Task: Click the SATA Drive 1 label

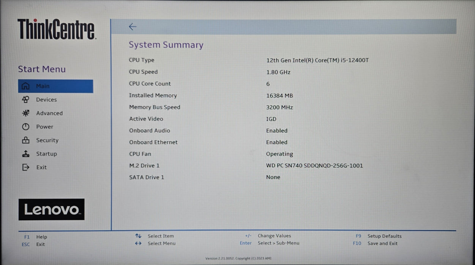Action: (x=147, y=177)
